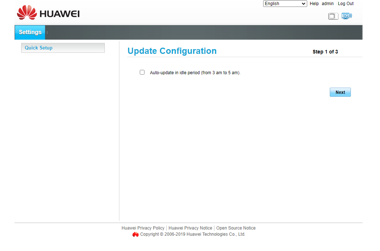Click the auto-update idle period label text
The image size is (380, 251).
point(195,73)
